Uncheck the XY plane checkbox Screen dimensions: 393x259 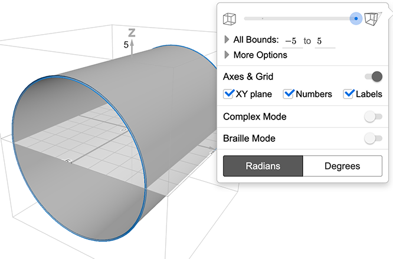229,94
